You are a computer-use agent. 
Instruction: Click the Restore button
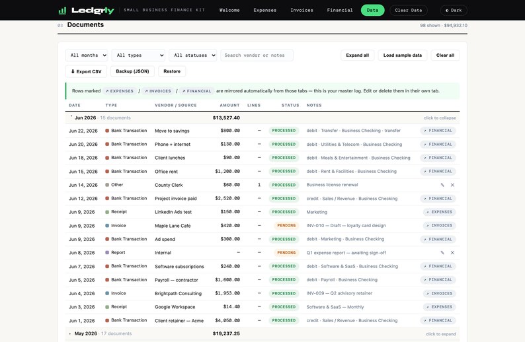pos(172,71)
